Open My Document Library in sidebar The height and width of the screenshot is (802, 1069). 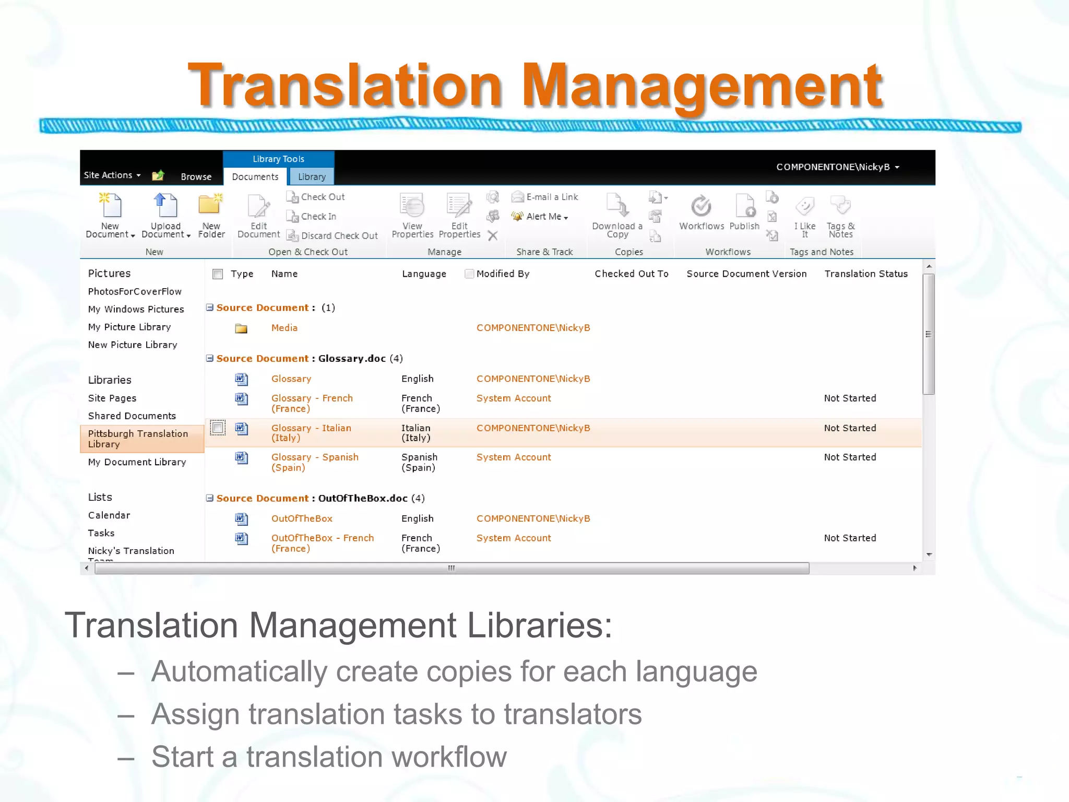tap(137, 462)
